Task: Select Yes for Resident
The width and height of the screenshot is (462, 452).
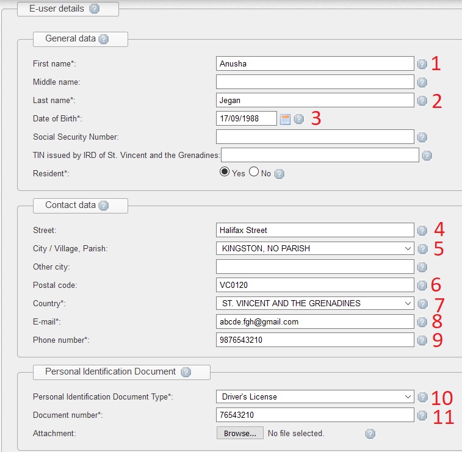Action: pos(225,173)
